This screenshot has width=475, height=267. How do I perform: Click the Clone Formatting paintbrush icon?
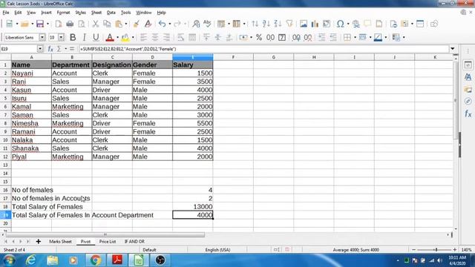(137, 24)
